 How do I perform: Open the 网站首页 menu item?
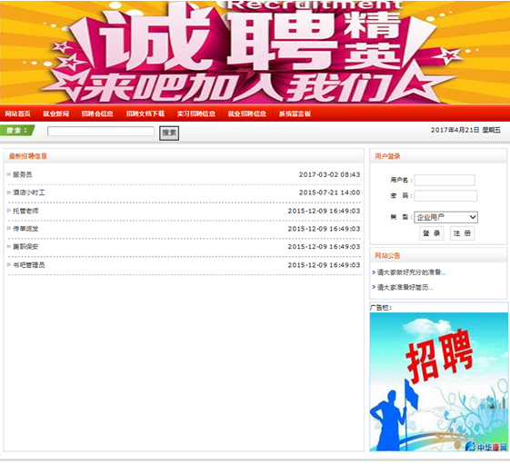(x=17, y=114)
